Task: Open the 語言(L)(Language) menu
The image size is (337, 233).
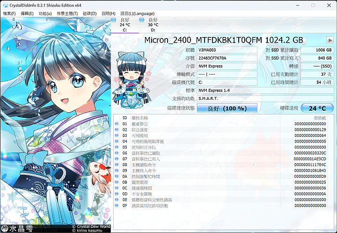Action: 137,14
